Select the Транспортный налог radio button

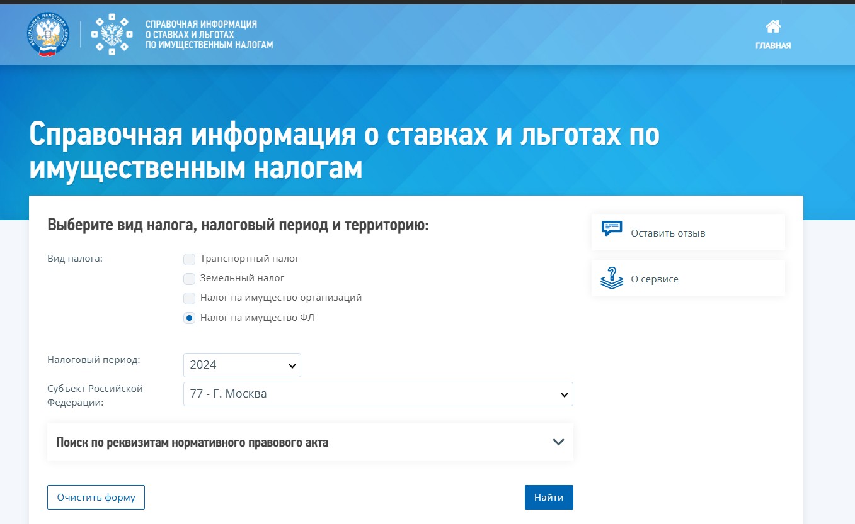point(189,259)
